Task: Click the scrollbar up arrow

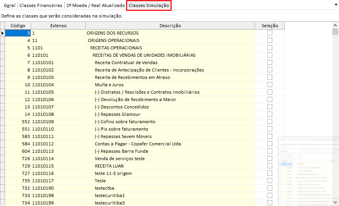Action: click(x=335, y=25)
